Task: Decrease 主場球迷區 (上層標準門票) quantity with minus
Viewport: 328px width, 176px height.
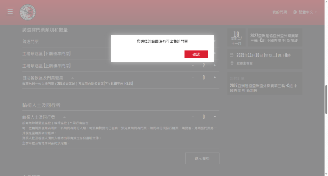Action: click(x=193, y=65)
